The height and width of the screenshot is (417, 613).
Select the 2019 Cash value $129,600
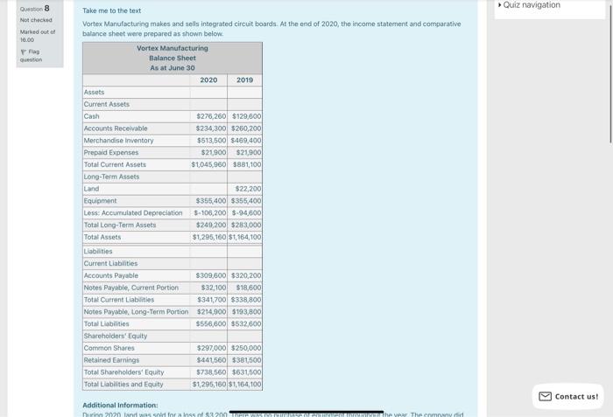[x=247, y=116]
